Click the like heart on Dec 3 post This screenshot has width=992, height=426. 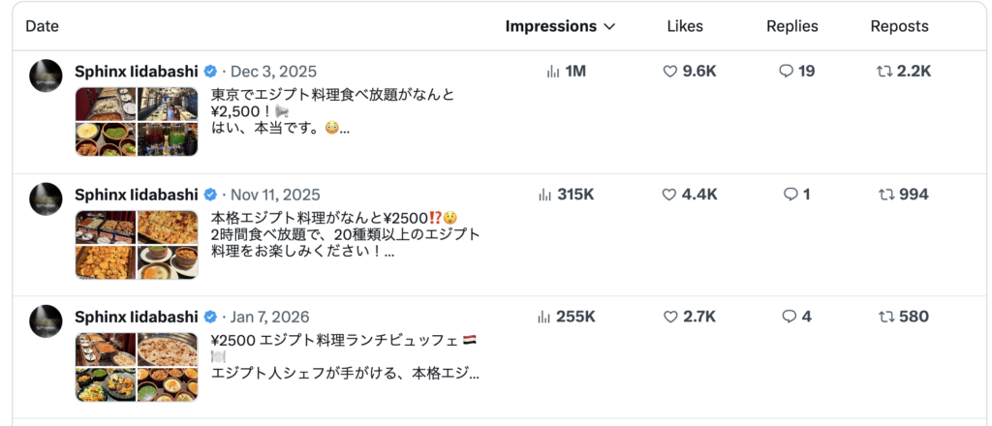click(669, 72)
